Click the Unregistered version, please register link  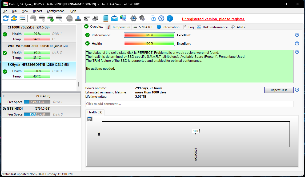pos(214,19)
